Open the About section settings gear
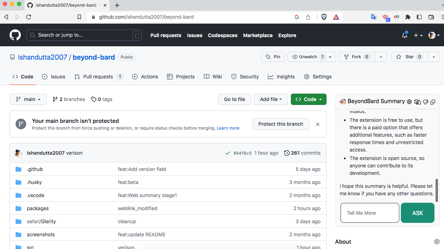 point(437,242)
